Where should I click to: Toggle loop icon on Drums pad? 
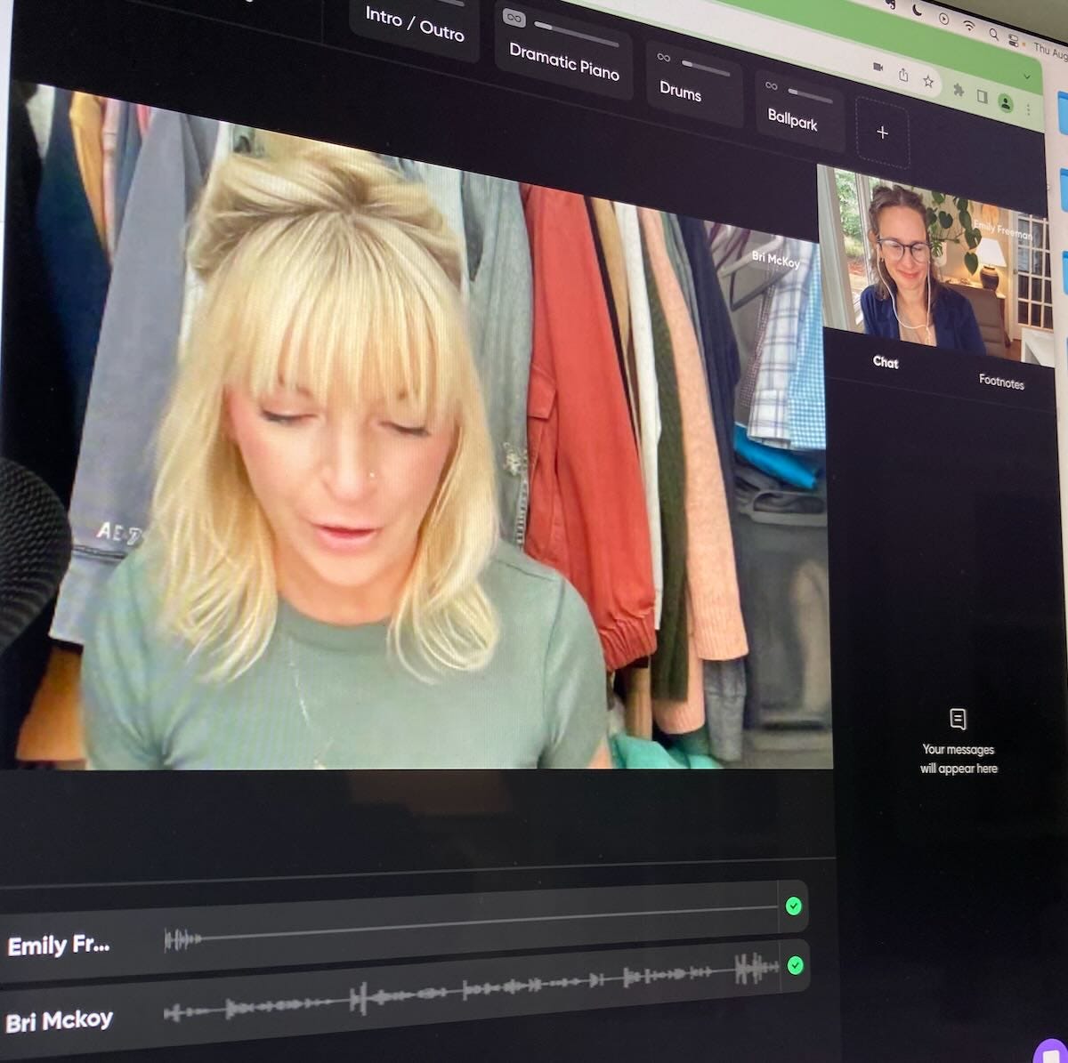tap(664, 58)
